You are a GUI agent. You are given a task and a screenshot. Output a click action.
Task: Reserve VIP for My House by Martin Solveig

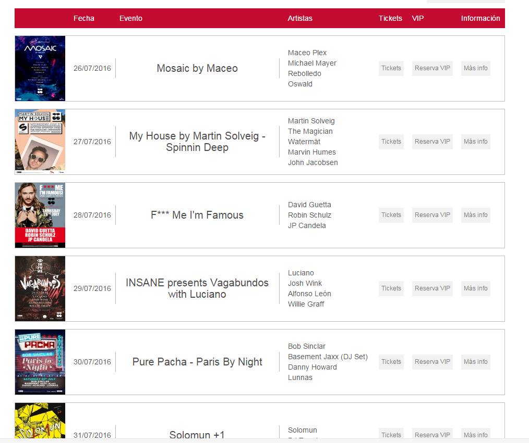432,142
